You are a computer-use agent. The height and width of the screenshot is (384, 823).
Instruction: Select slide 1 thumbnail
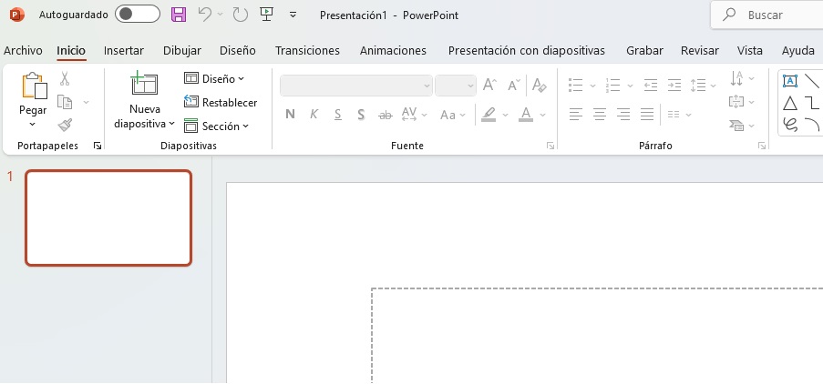pos(108,218)
